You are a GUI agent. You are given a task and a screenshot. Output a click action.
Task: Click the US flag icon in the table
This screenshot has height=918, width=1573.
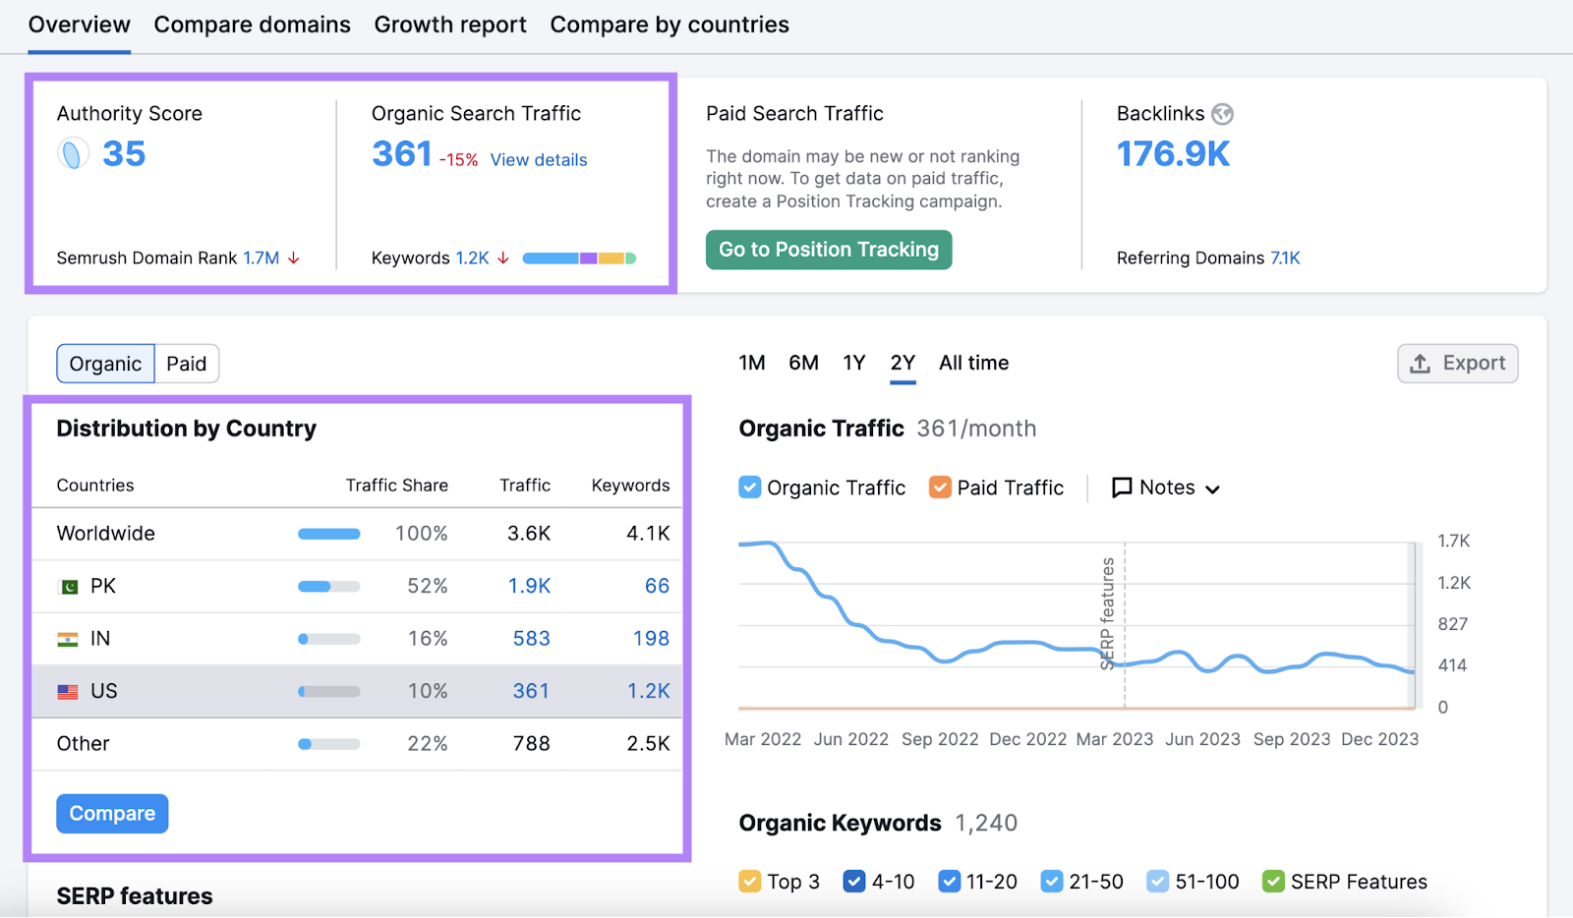coord(68,690)
